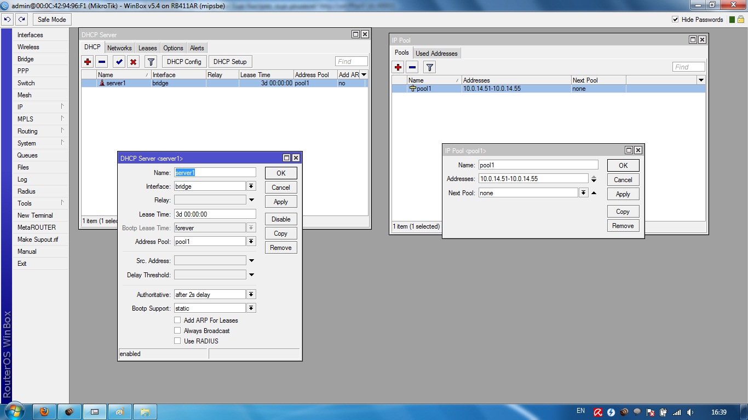Image resolution: width=748 pixels, height=420 pixels.
Task: Click the Lease Time input field
Action: click(x=215, y=214)
